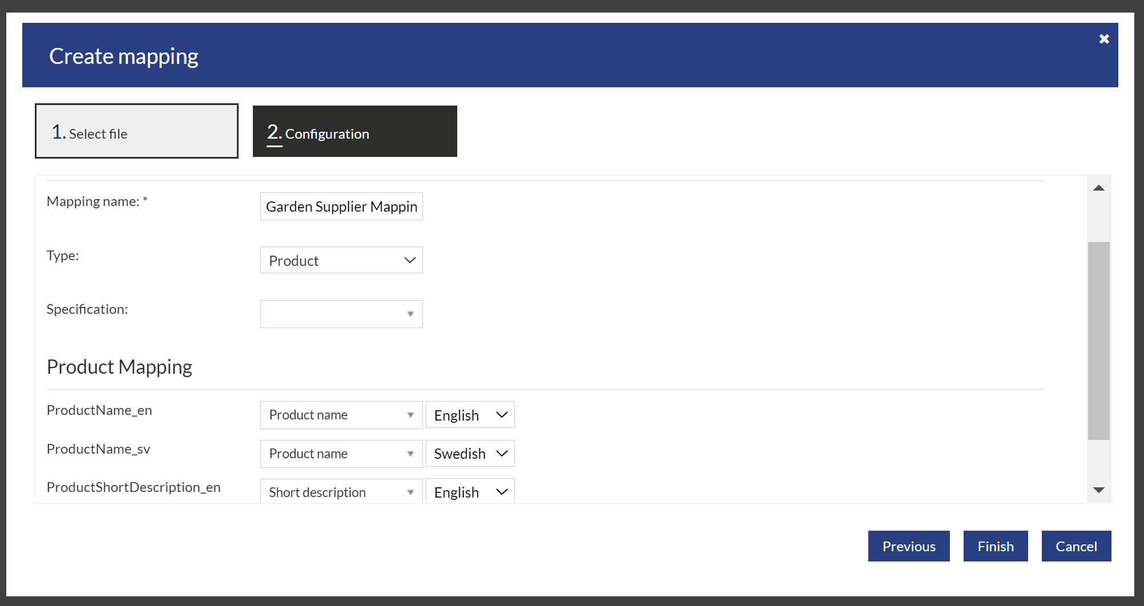
Task: Click the ProductShortDescription_en label
Action: 134,487
